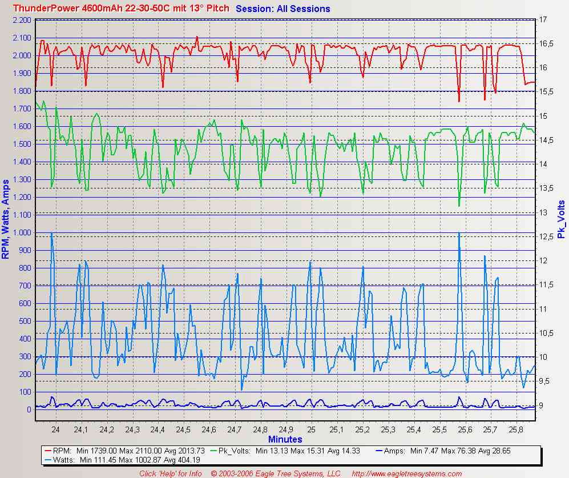Open the eagletreesystems.com website link

pos(406,473)
